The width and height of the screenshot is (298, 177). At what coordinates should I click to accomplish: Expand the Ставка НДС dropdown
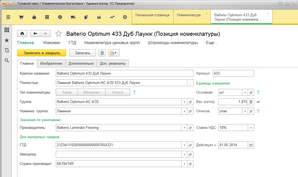(251, 128)
